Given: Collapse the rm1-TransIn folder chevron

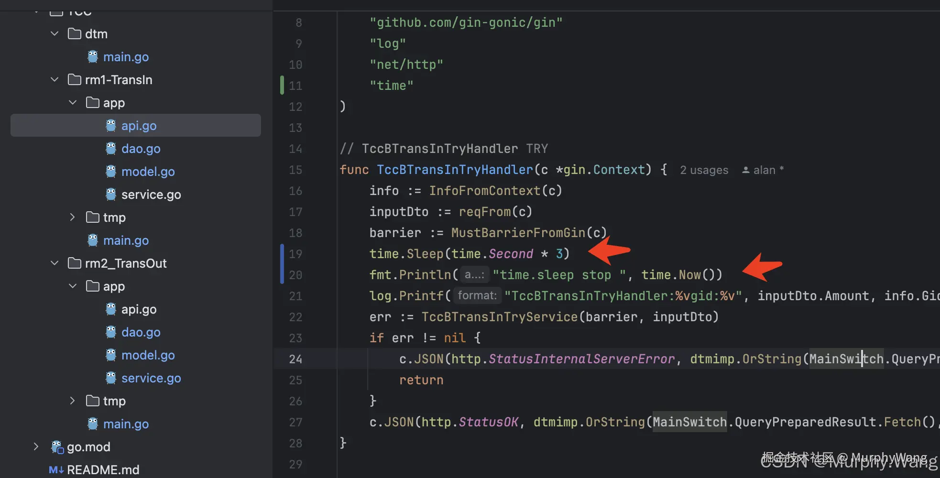Looking at the screenshot, I should [x=55, y=80].
